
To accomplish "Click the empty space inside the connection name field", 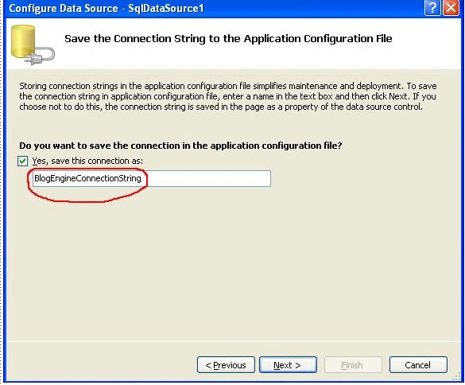I will coord(206,178).
